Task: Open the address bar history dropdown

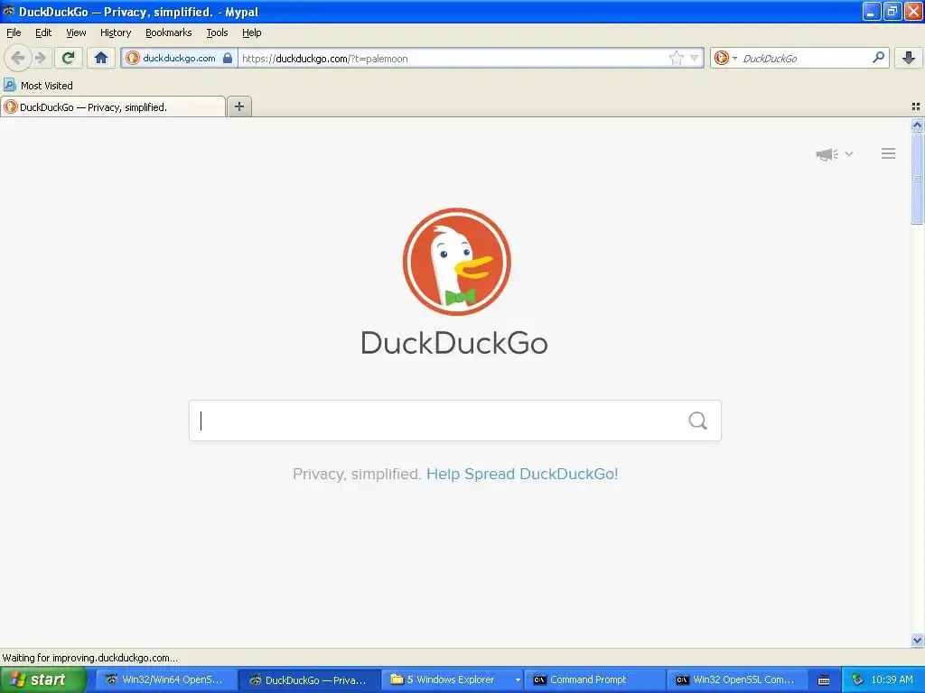Action: (x=695, y=58)
